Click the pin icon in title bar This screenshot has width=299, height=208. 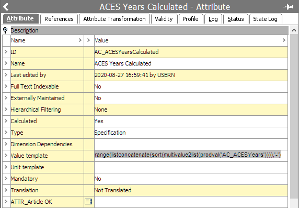point(289,7)
